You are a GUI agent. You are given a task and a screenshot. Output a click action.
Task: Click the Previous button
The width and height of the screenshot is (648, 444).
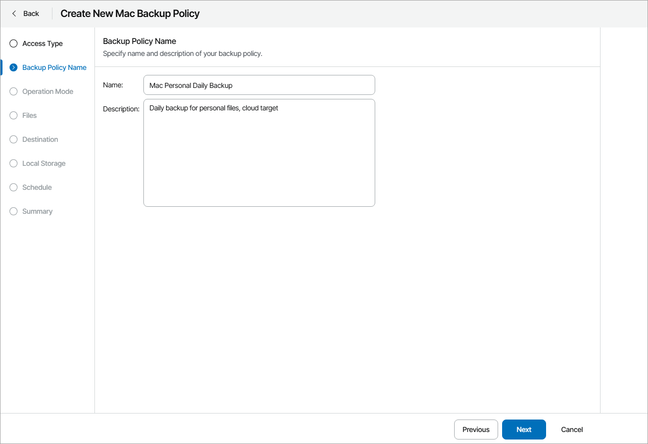(x=476, y=430)
